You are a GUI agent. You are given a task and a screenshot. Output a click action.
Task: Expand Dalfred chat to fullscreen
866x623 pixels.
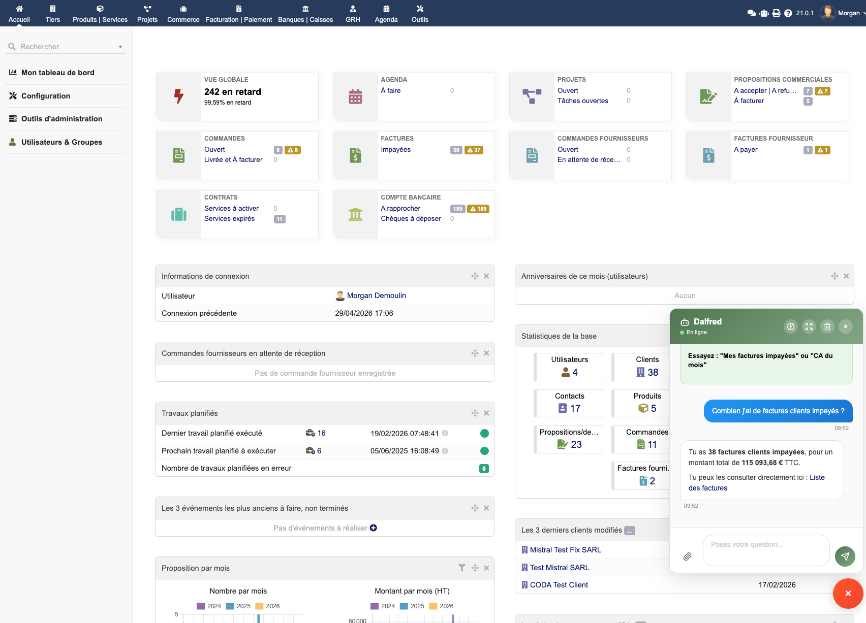pyautogui.click(x=809, y=326)
